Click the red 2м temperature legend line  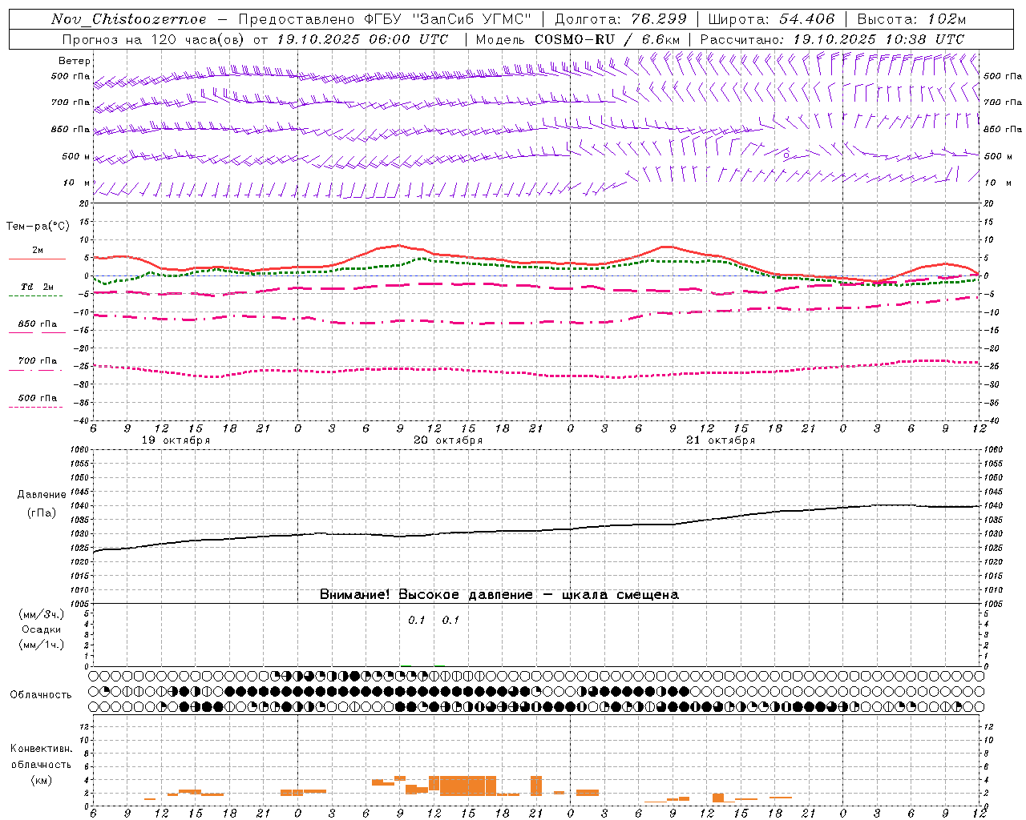[x=37, y=259]
